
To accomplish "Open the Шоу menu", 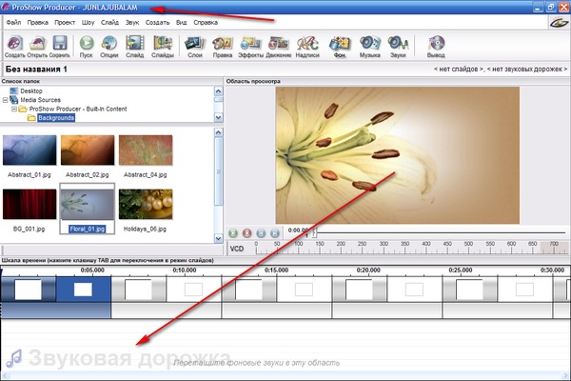I will 89,22.
